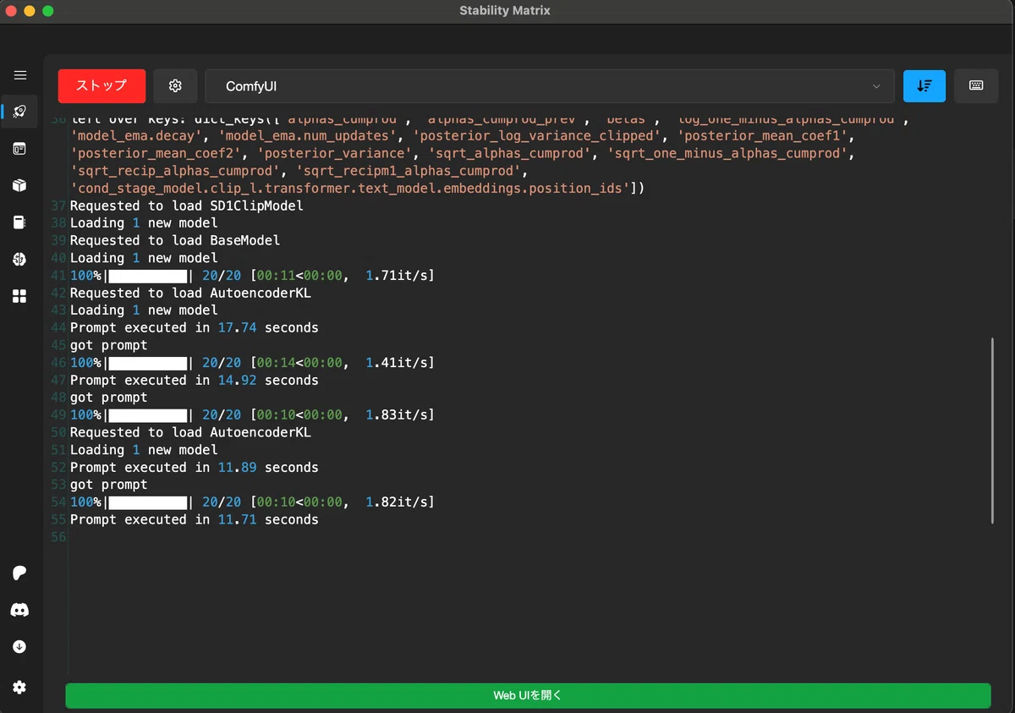
Task: Click line 49 progress showing 1.83it/s
Action: pos(252,414)
